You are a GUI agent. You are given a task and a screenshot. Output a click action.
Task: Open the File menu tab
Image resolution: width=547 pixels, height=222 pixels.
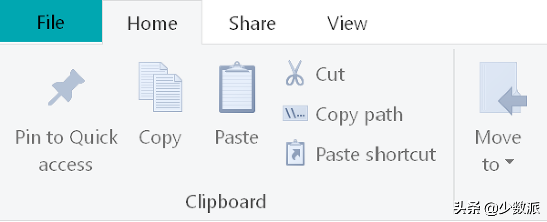pyautogui.click(x=51, y=22)
